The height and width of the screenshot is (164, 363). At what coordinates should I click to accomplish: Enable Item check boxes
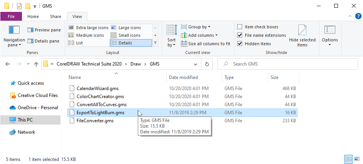240,27
